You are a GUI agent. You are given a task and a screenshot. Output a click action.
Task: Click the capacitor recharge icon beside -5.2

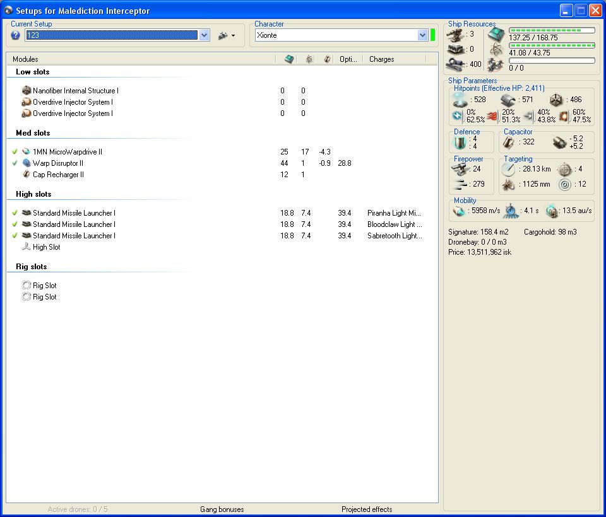click(559, 142)
